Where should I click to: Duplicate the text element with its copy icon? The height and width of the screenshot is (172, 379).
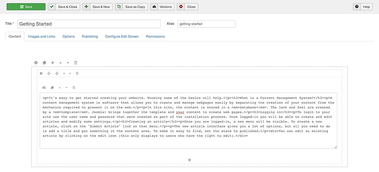coord(52,88)
